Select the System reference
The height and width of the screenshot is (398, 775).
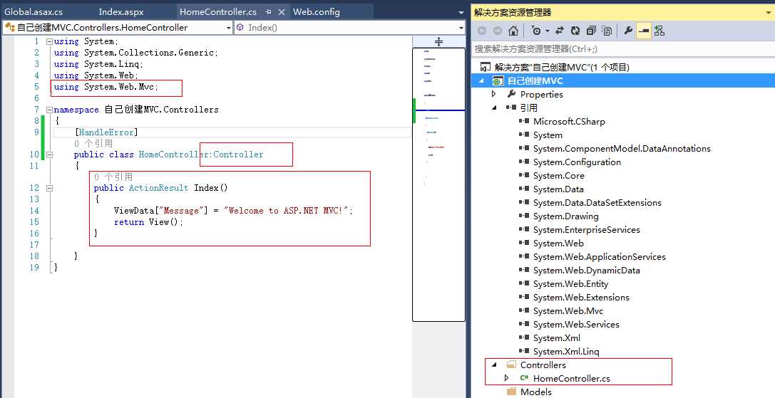pos(548,135)
